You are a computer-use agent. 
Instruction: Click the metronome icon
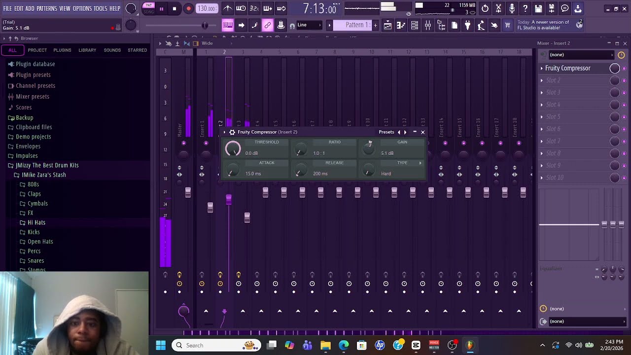pyautogui.click(x=228, y=8)
